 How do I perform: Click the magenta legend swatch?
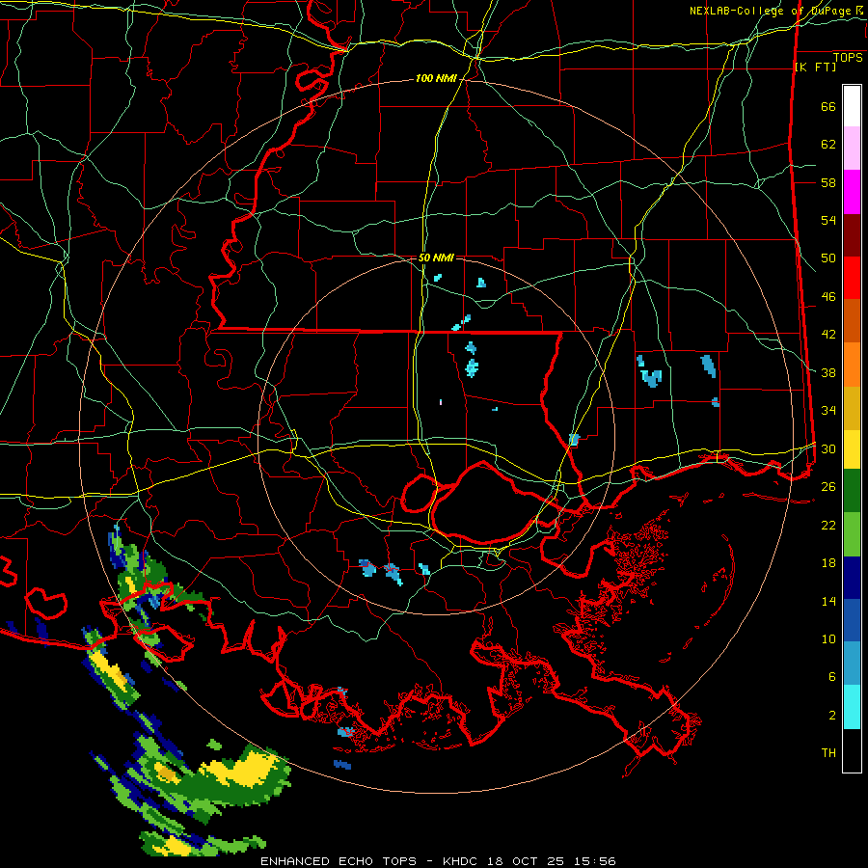tap(852, 192)
